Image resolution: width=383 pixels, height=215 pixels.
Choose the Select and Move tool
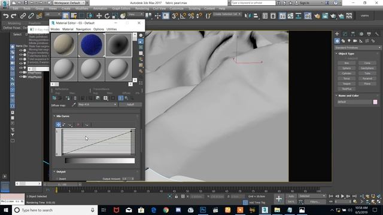coord(99,16)
